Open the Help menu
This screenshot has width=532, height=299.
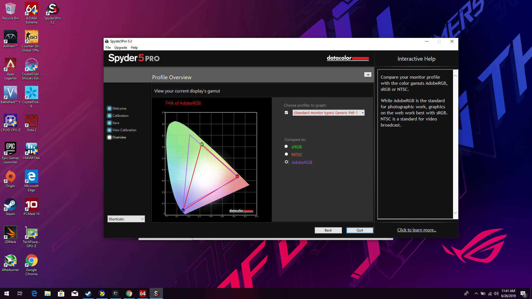(134, 48)
